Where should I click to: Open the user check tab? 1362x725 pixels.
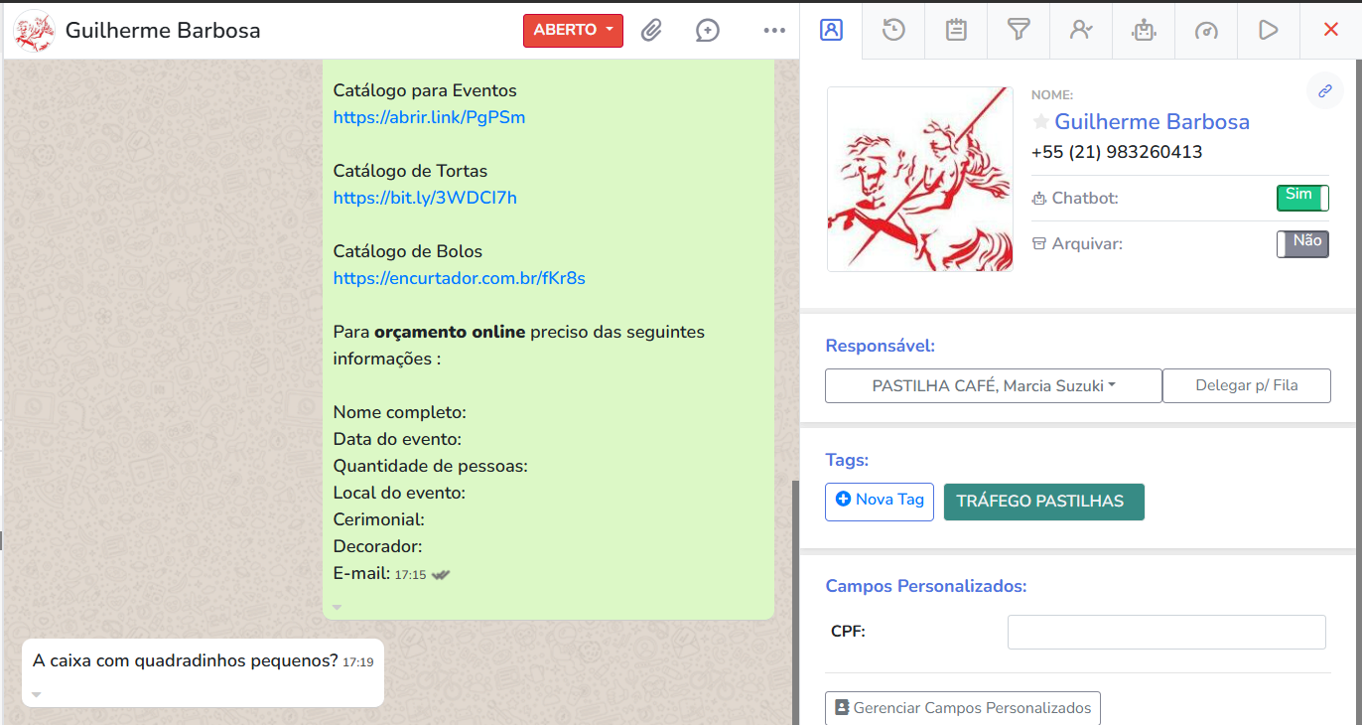click(1081, 30)
